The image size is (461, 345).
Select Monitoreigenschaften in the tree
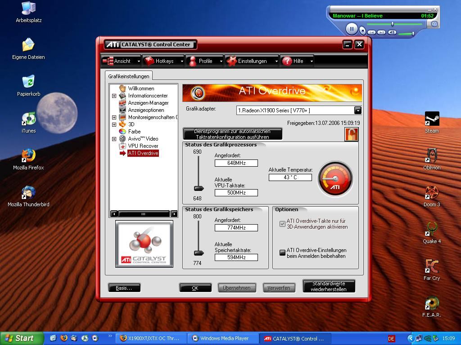point(152,117)
